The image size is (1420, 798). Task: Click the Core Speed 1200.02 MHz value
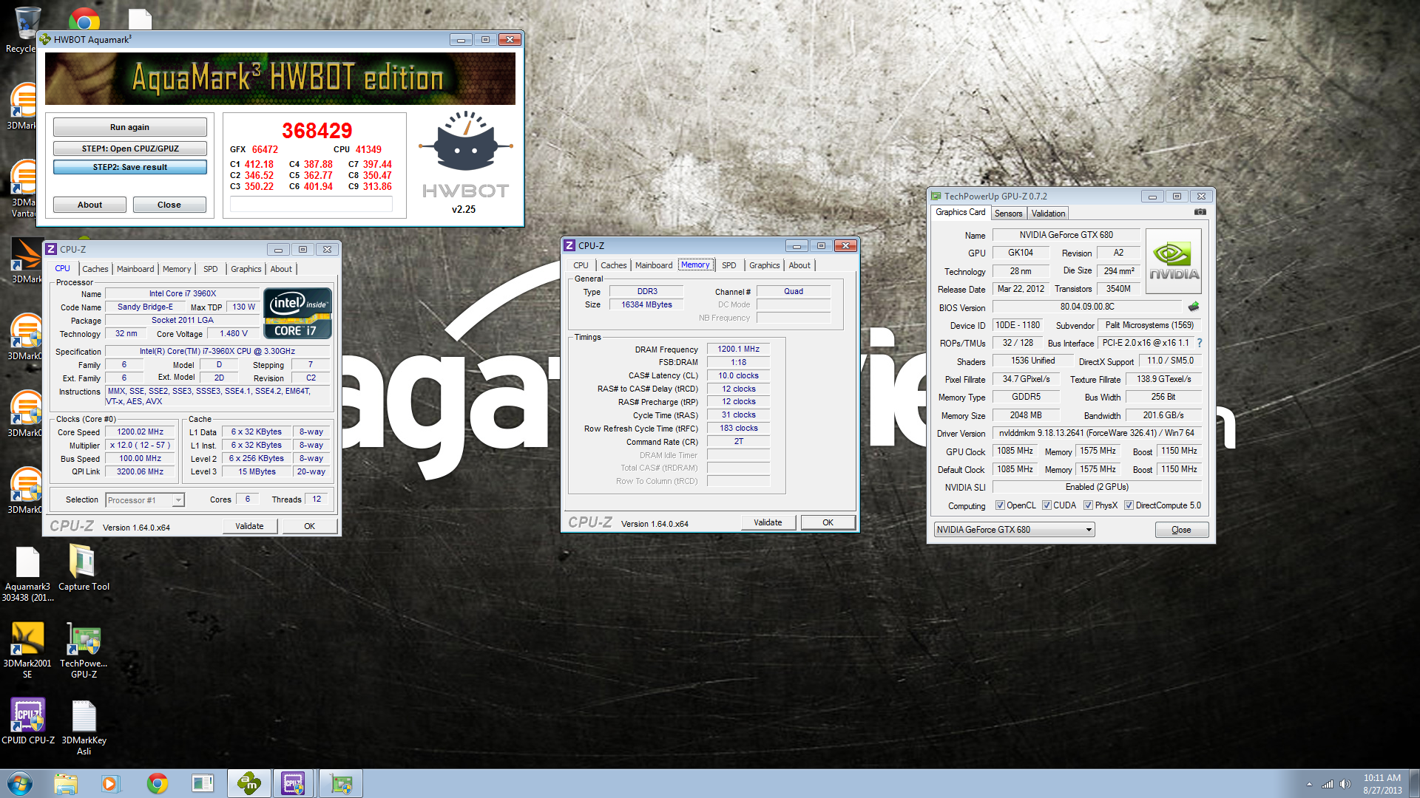(141, 432)
